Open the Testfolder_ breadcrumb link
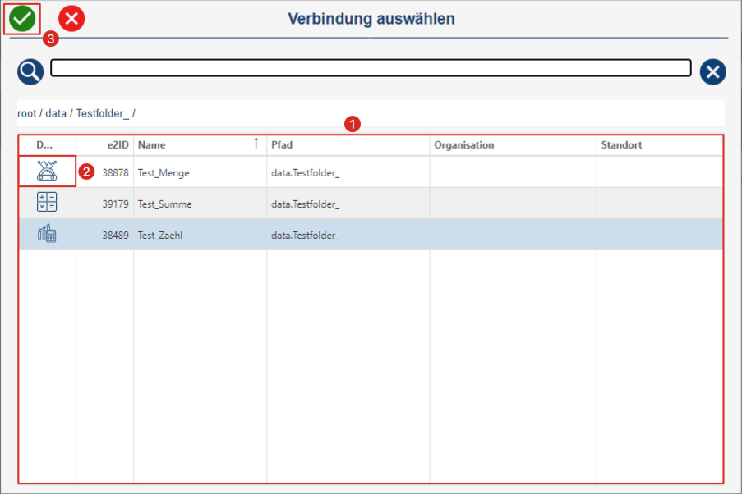Screen dimensions: 742x494 click(103, 113)
